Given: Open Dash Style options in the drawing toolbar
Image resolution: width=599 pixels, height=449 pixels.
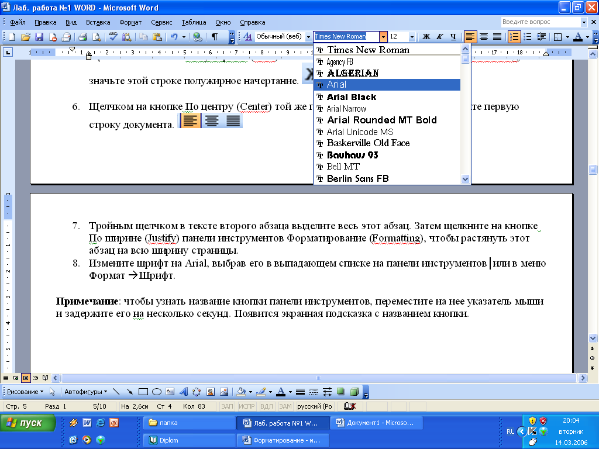Looking at the screenshot, I should (314, 392).
